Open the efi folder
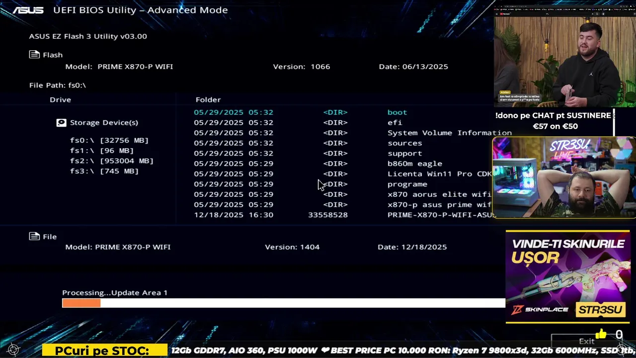 [395, 122]
